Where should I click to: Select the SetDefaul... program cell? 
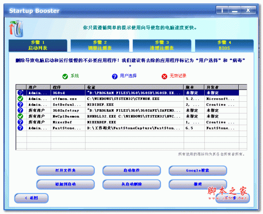pyautogui.click(x=68, y=104)
